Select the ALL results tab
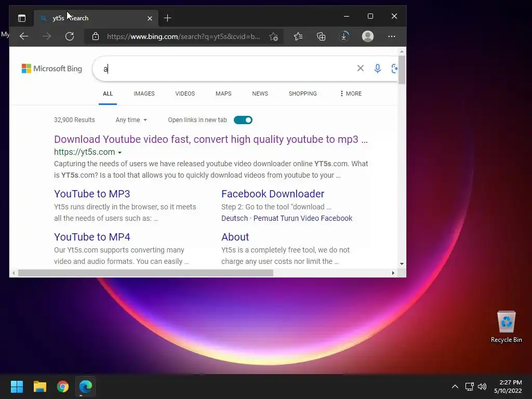 (x=108, y=94)
